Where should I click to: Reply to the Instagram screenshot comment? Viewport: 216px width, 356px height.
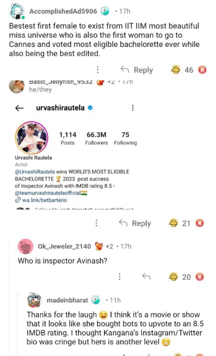point(135,223)
